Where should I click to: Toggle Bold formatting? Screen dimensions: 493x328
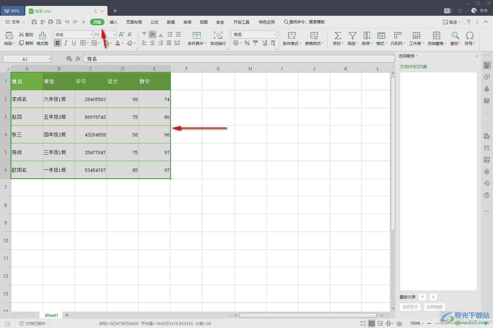coord(58,43)
